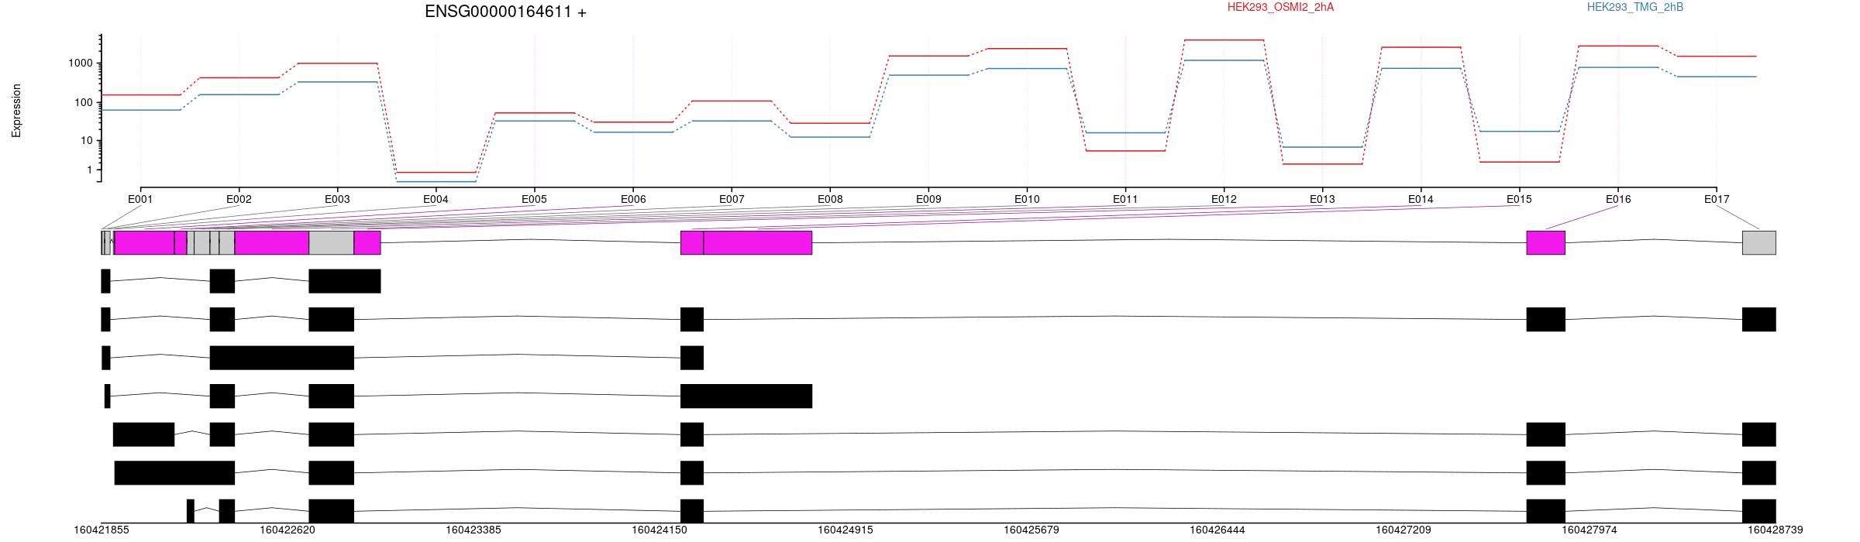The width and height of the screenshot is (1860, 542).
Task: Click the E016 exon label
Action: pos(1618,199)
